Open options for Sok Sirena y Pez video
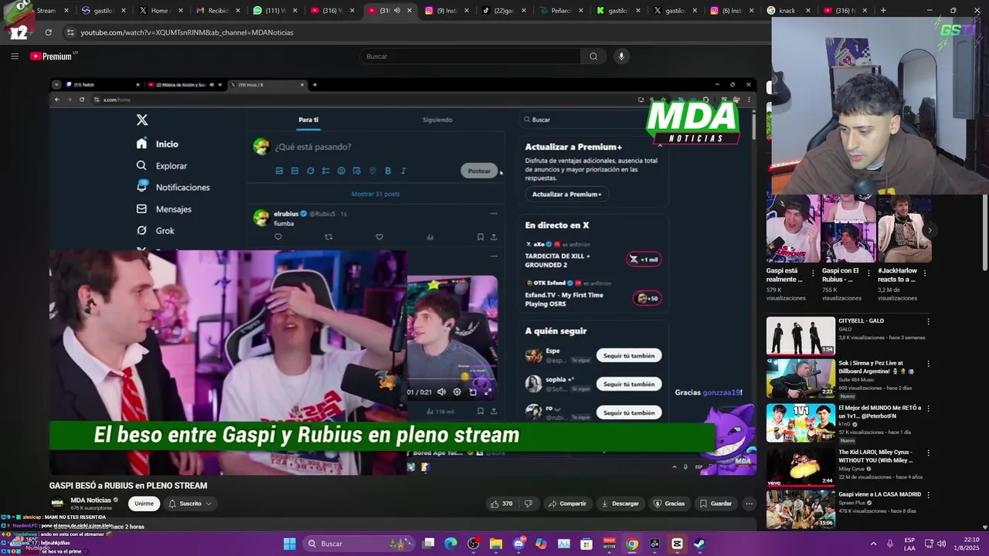 (929, 364)
